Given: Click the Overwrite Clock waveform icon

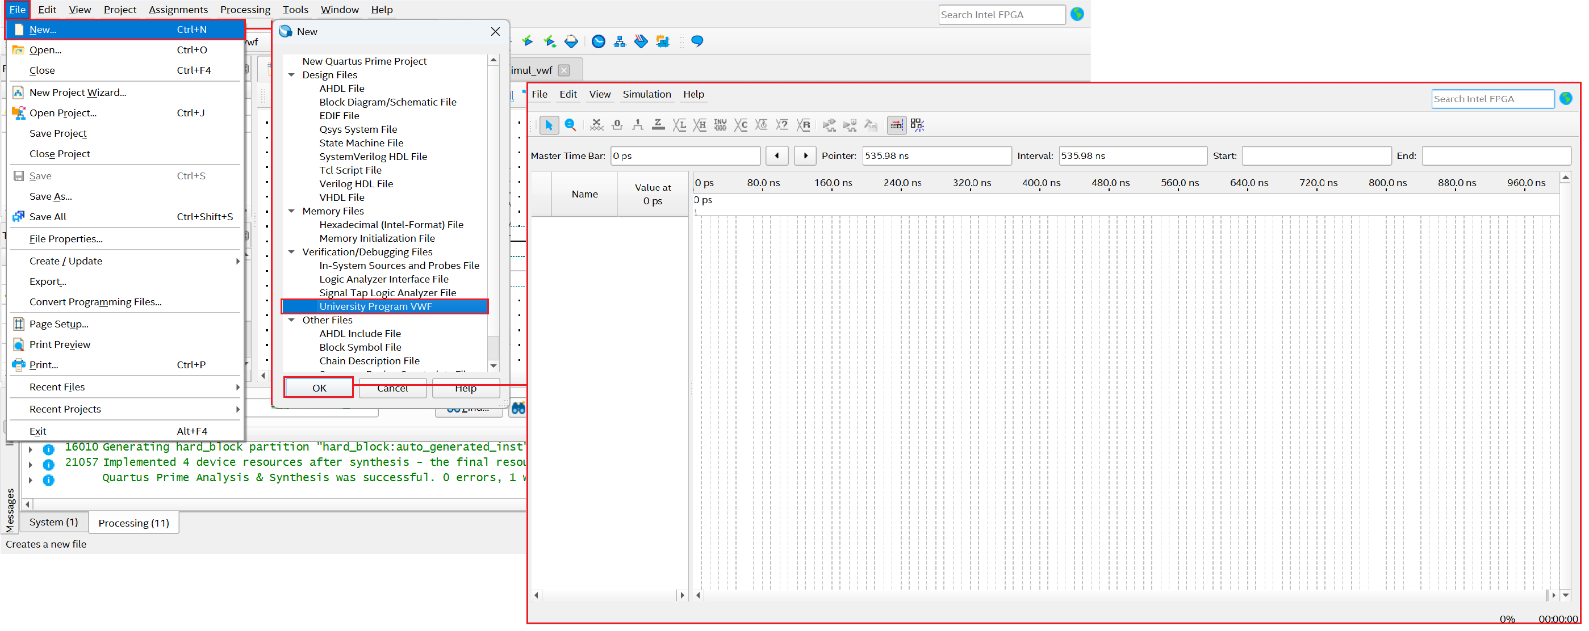Looking at the screenshot, I should click(761, 125).
